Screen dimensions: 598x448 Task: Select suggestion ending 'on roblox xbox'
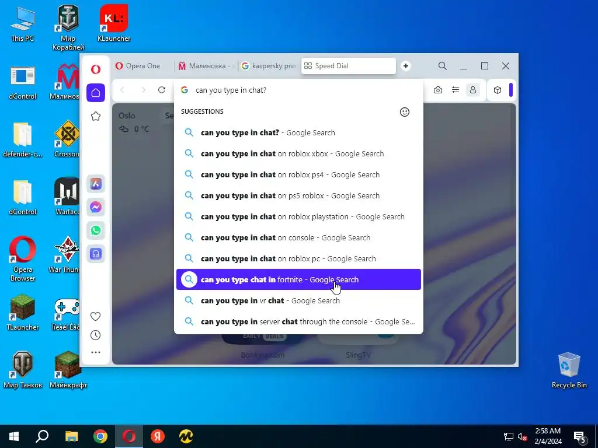tap(298, 153)
